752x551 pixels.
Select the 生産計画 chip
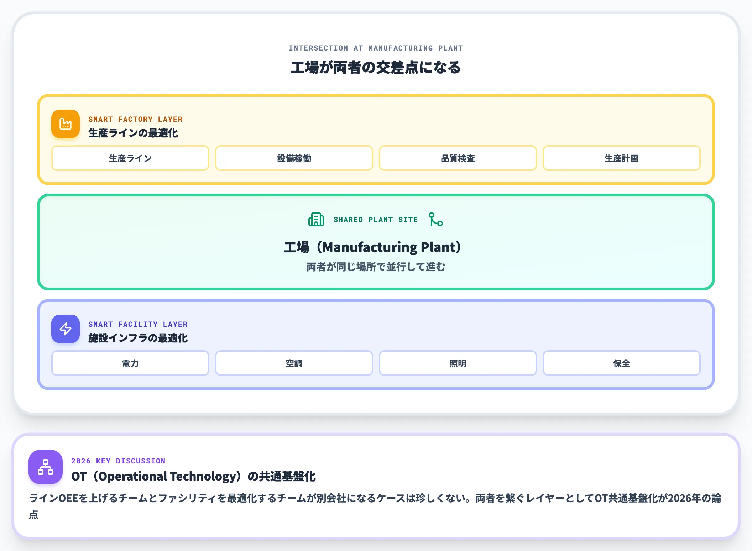(622, 158)
